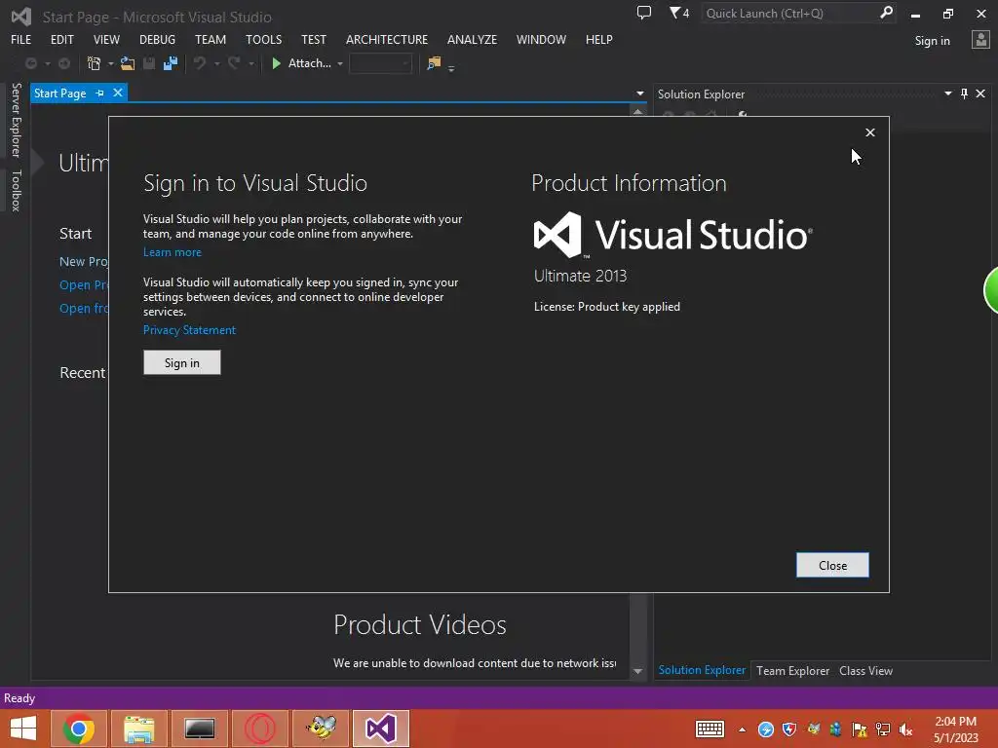Click the Quick Launch search magnifier
This screenshot has height=748, width=998.
click(886, 13)
